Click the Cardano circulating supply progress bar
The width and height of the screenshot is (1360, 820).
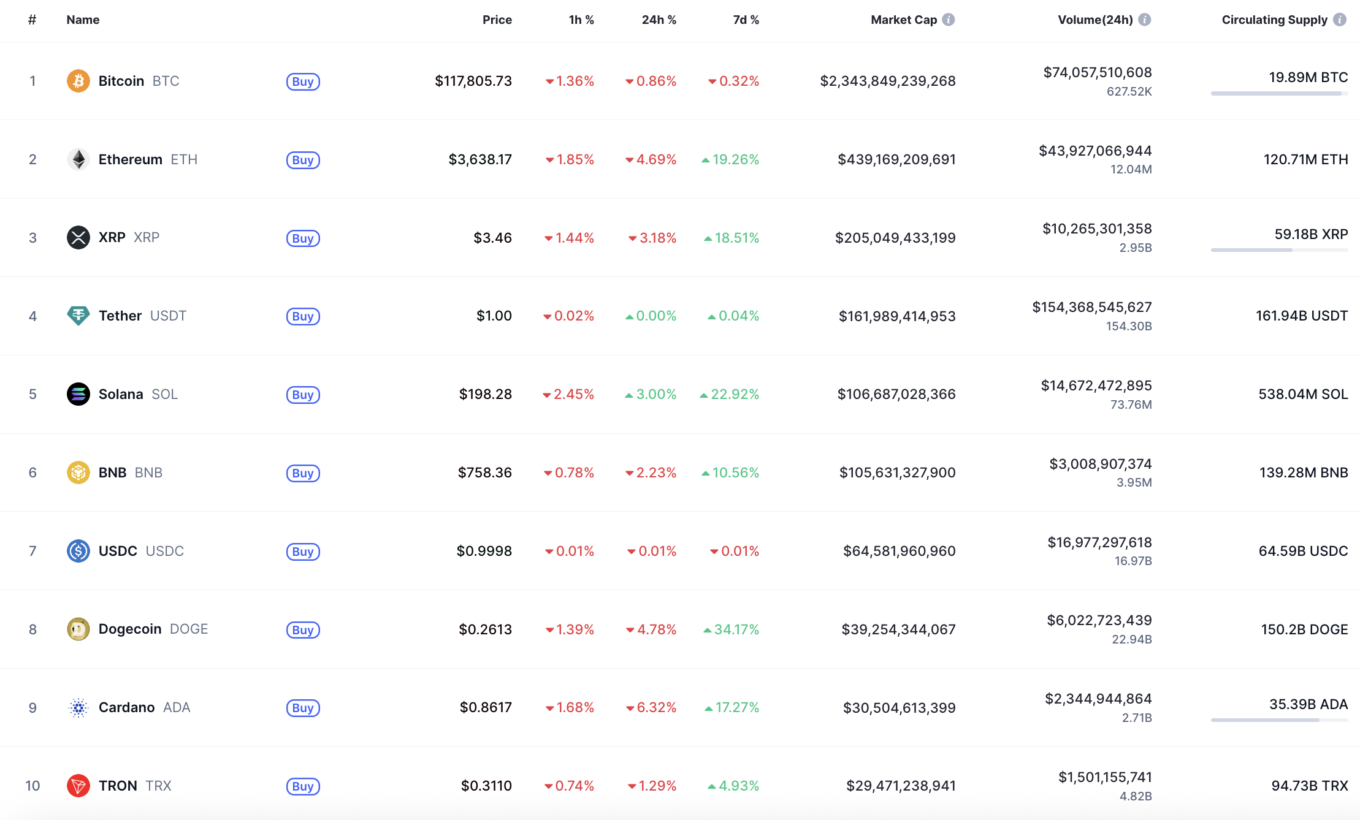tap(1278, 720)
